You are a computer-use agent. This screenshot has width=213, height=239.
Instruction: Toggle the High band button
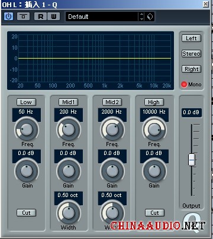(x=154, y=102)
